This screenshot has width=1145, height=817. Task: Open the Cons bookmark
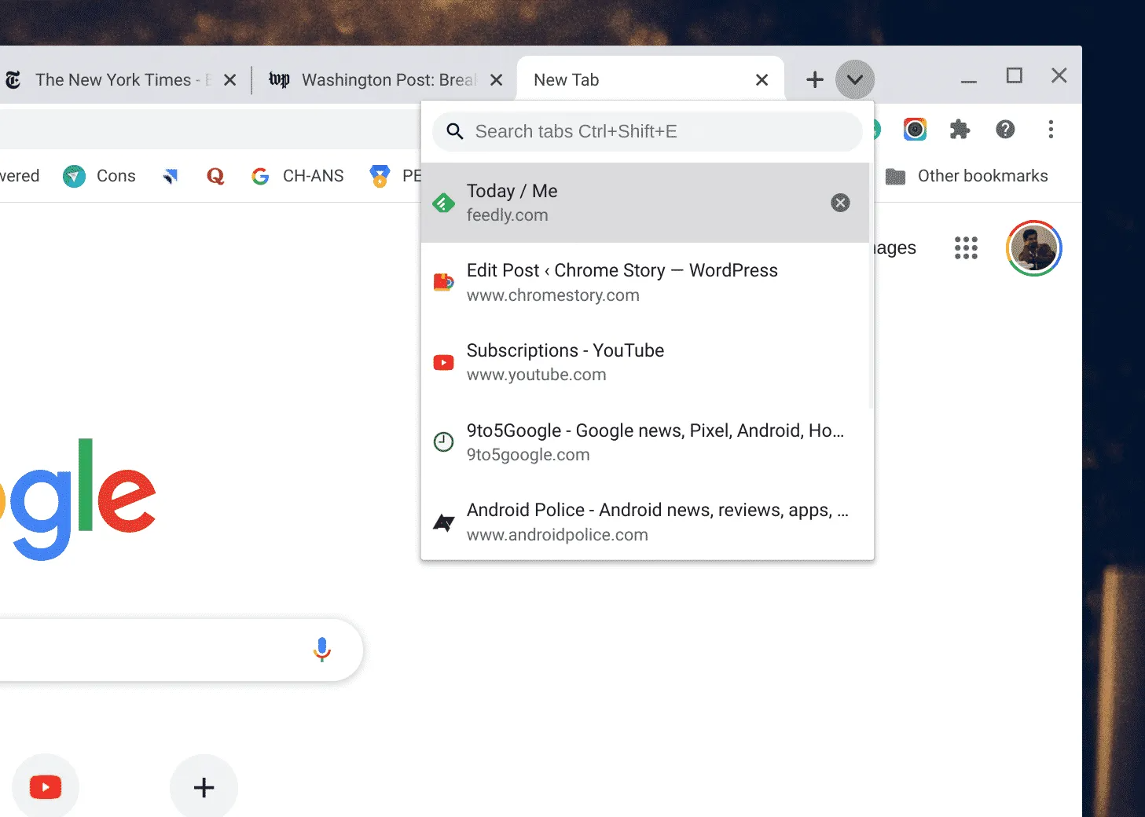(99, 176)
